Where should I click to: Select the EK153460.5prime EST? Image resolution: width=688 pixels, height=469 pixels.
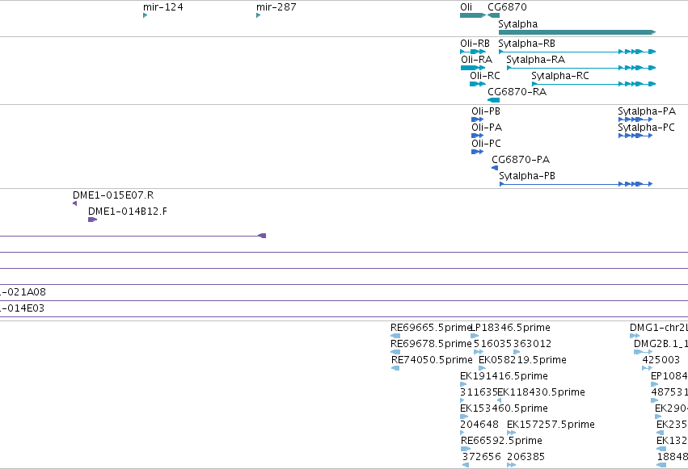(x=464, y=417)
